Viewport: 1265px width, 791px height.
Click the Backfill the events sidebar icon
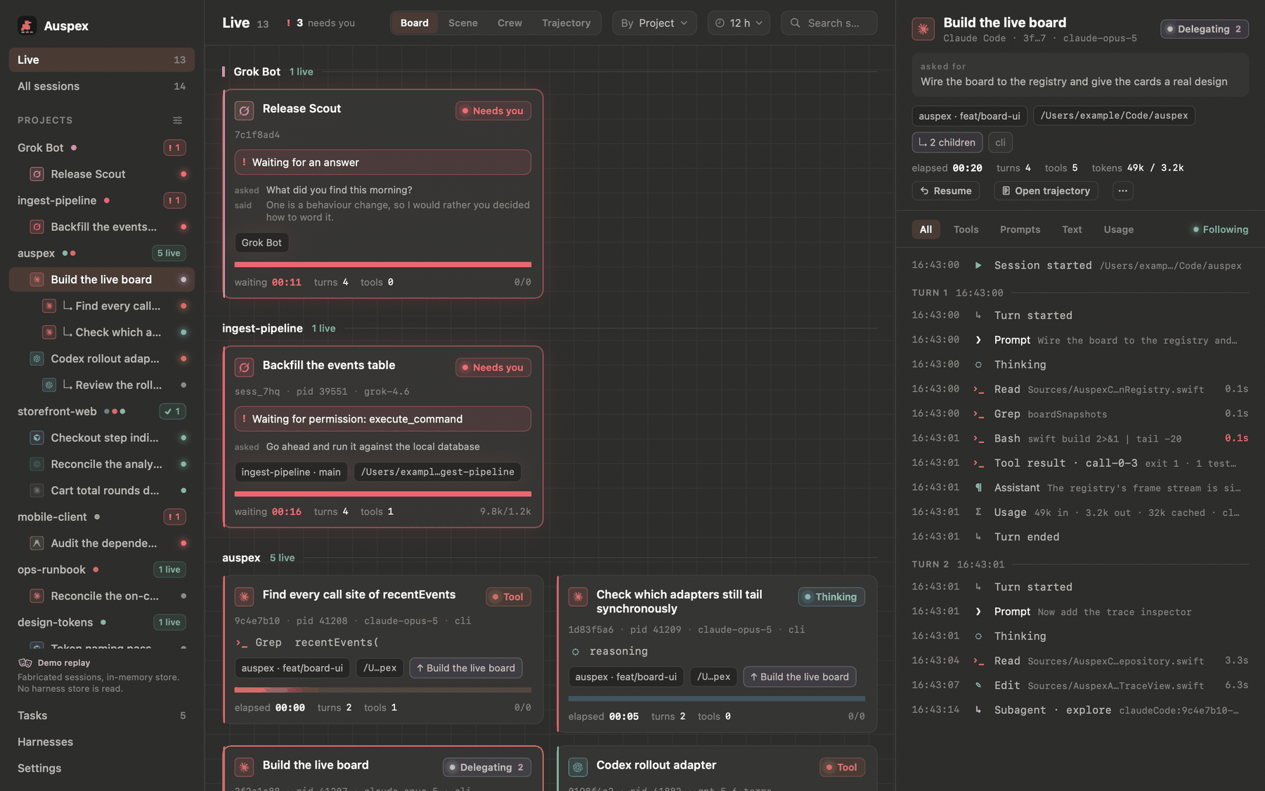pos(37,226)
